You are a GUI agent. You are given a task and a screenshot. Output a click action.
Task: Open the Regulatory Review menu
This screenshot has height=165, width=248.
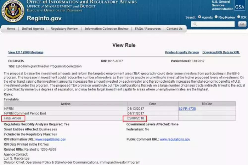click(x=64, y=29)
